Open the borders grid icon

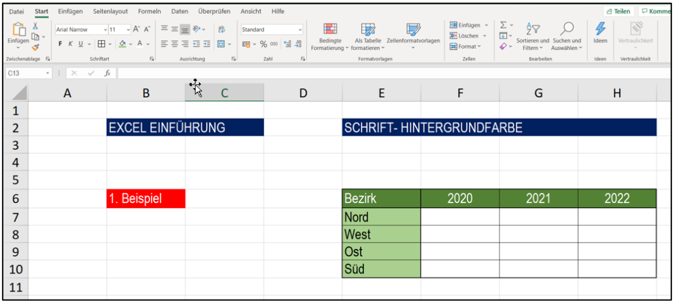point(101,44)
